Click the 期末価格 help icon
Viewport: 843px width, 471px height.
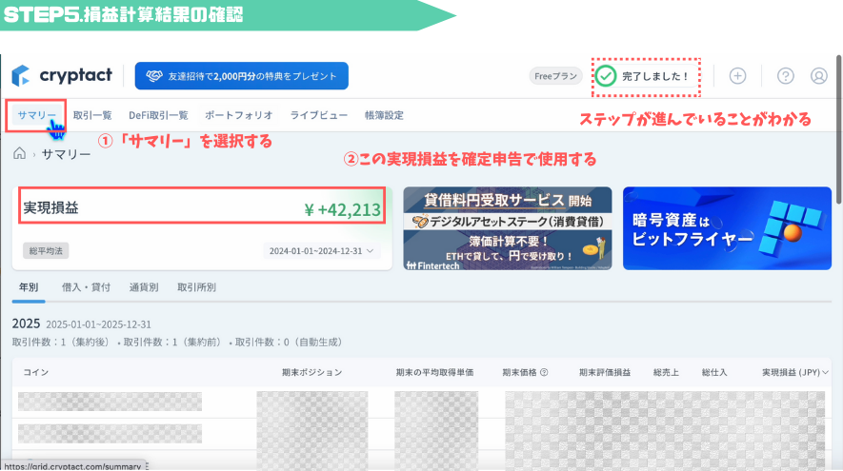click(544, 372)
